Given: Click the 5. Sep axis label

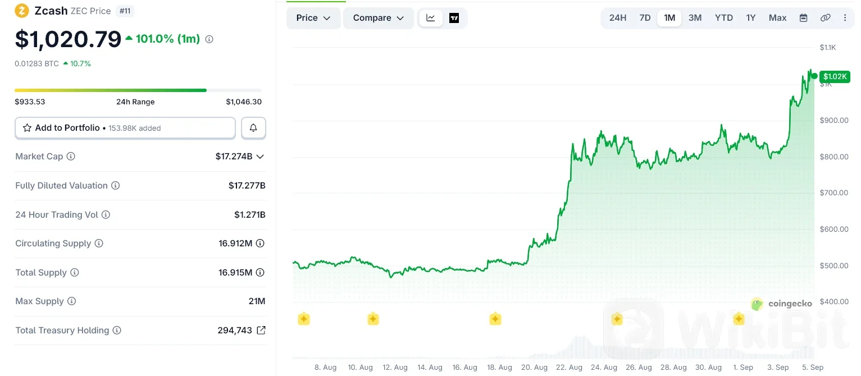Looking at the screenshot, I should point(813,368).
